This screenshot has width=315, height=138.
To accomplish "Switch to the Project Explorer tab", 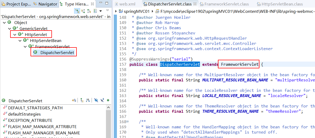I will [x=16, y=4].
